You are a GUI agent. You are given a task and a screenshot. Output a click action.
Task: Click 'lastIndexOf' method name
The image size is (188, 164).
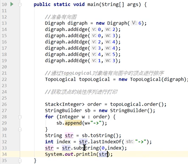(x=106, y=142)
